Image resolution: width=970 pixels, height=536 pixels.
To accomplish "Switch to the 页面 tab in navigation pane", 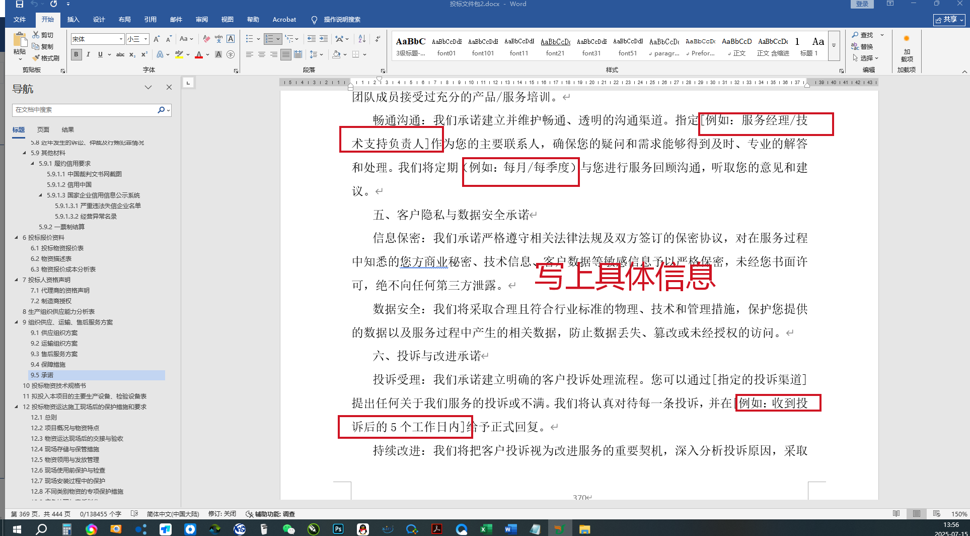I will [43, 130].
